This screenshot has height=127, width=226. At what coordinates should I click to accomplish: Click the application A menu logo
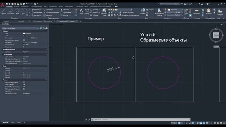tap(2, 5)
